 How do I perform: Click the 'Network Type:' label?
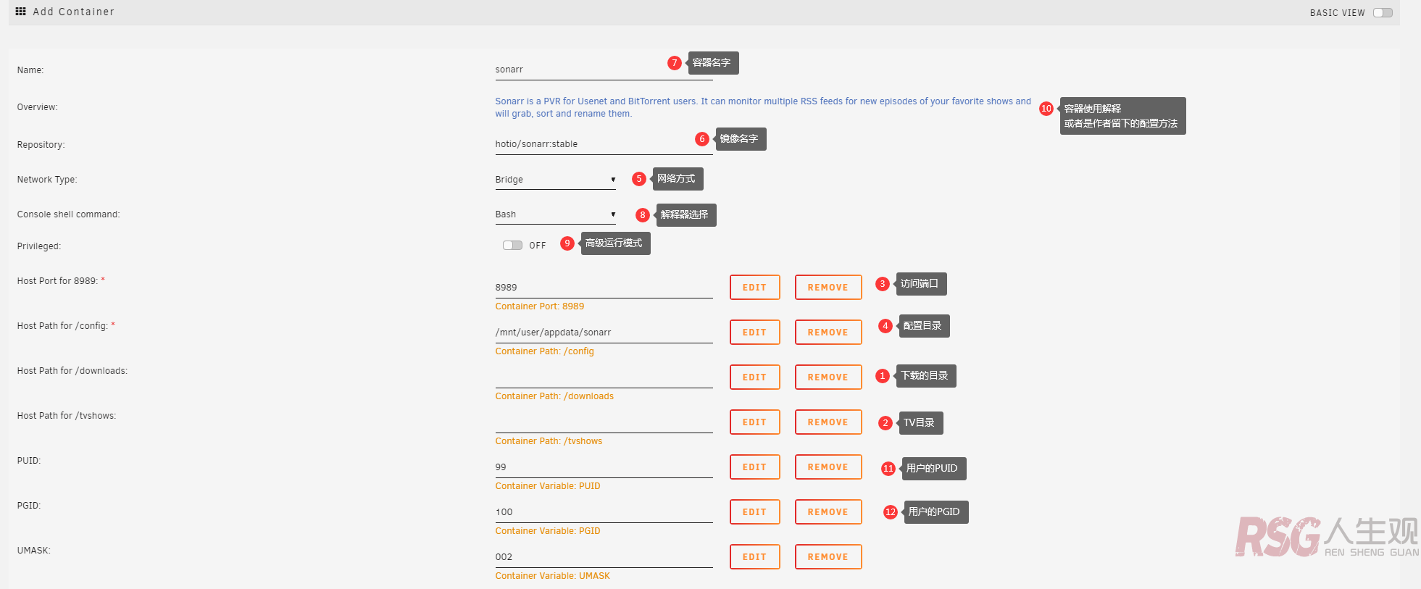(x=47, y=180)
